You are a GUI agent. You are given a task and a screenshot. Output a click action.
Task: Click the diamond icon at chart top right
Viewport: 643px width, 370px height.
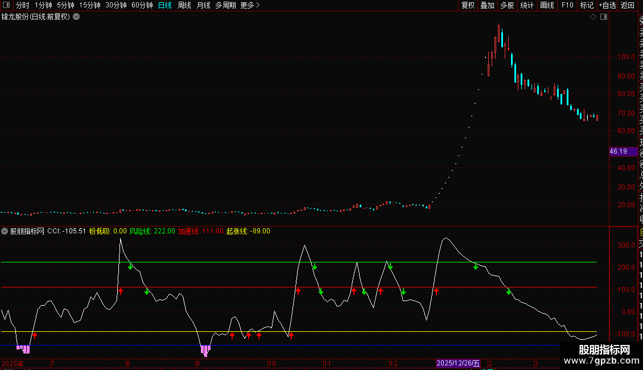(593, 17)
